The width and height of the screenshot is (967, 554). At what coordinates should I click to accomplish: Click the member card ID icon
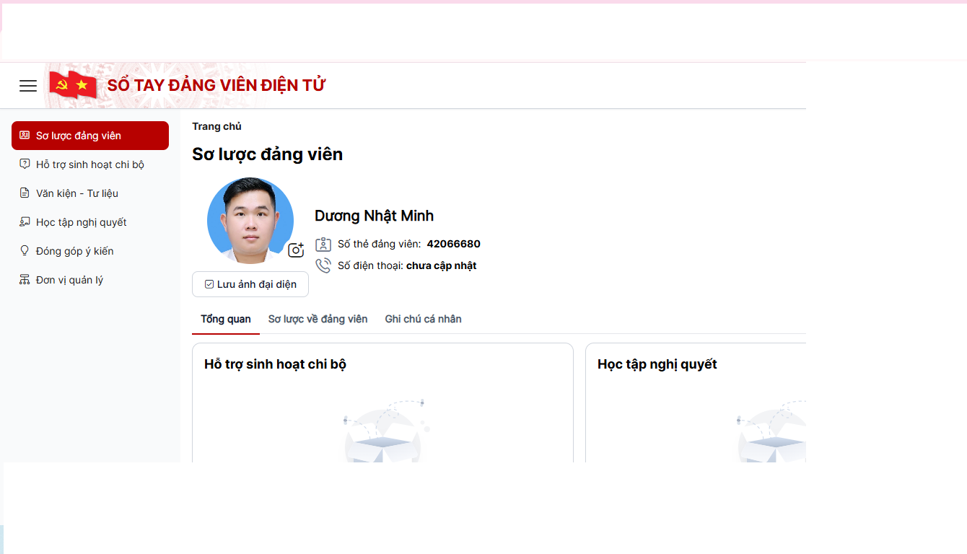[x=323, y=245]
